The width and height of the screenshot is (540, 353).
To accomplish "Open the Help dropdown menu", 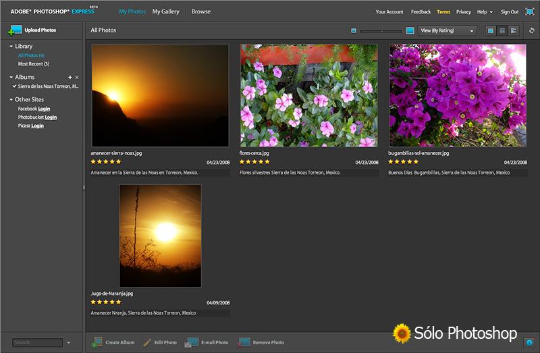I will tap(485, 11).
